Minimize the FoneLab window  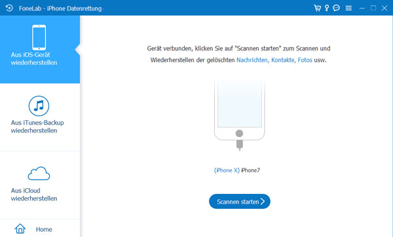[362, 8]
